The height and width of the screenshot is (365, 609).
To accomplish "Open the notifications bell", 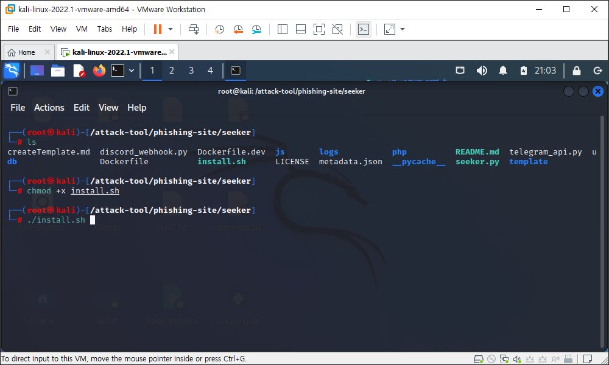I will coord(503,71).
